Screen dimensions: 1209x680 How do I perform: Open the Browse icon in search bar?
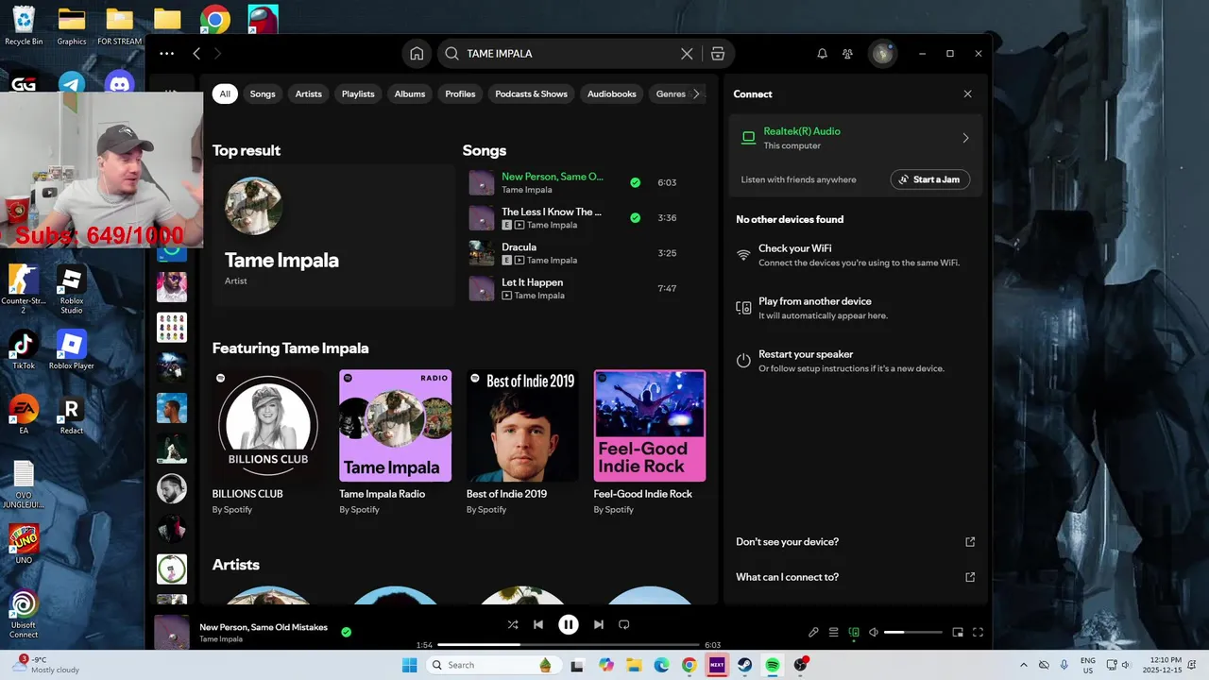tap(718, 54)
